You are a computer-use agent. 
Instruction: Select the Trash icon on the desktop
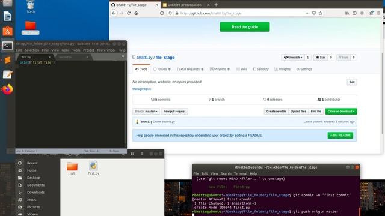coord(31,7)
